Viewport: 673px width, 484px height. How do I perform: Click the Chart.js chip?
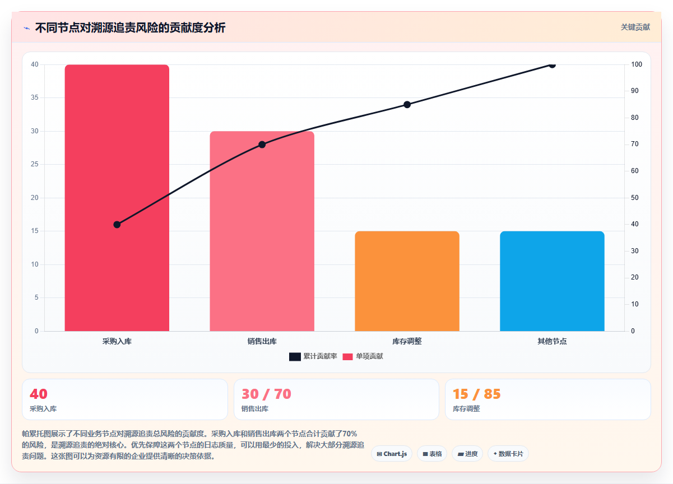coord(392,454)
